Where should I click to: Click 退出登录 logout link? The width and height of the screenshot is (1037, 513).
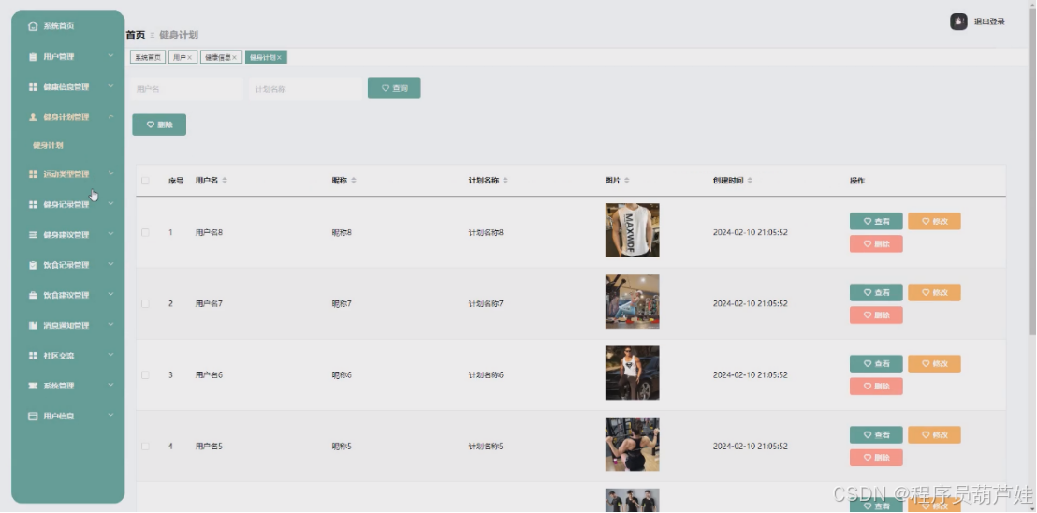click(x=989, y=22)
